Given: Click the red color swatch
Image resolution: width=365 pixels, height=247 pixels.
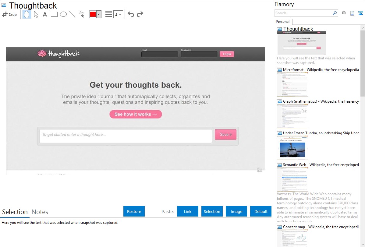Looking at the screenshot, I should click(93, 14).
